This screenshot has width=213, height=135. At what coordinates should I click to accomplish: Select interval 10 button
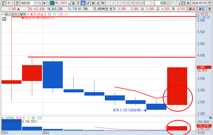[x=123, y=3]
